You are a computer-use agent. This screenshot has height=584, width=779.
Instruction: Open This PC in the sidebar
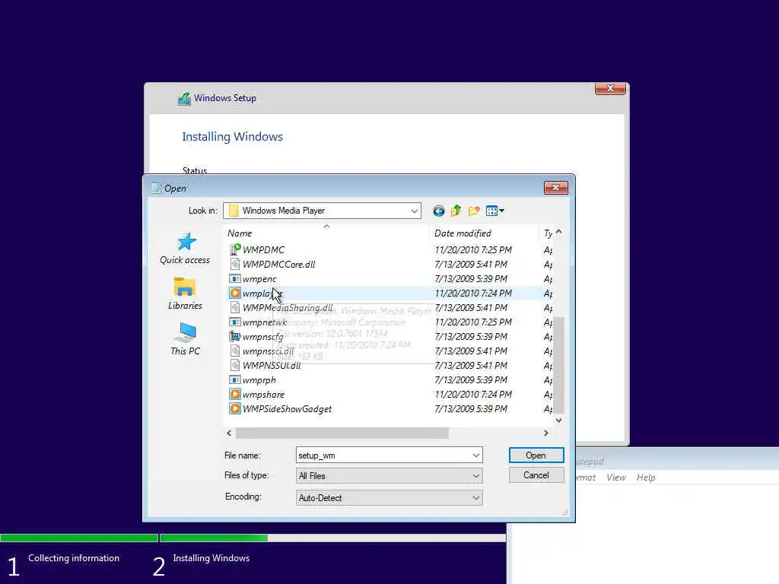point(185,339)
